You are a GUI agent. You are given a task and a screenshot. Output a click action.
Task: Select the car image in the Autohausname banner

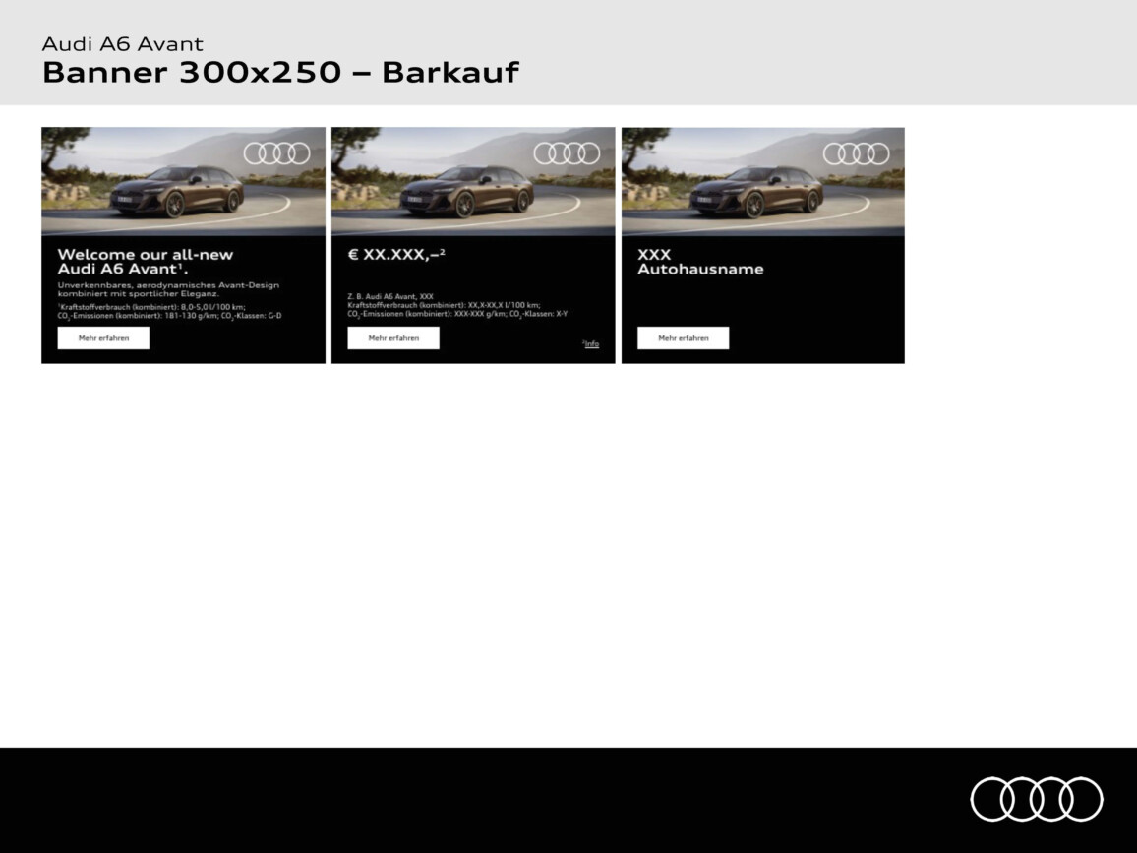[756, 190]
